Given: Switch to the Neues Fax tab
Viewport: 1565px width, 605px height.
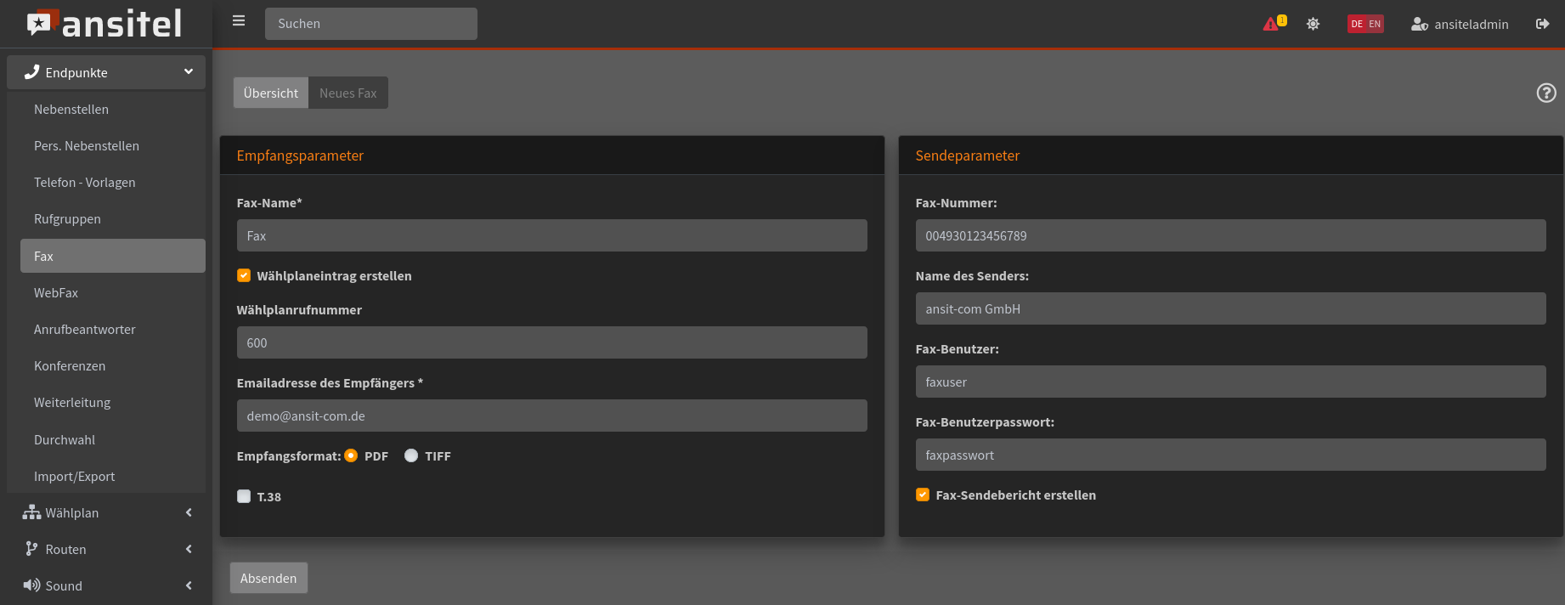Looking at the screenshot, I should tap(347, 93).
